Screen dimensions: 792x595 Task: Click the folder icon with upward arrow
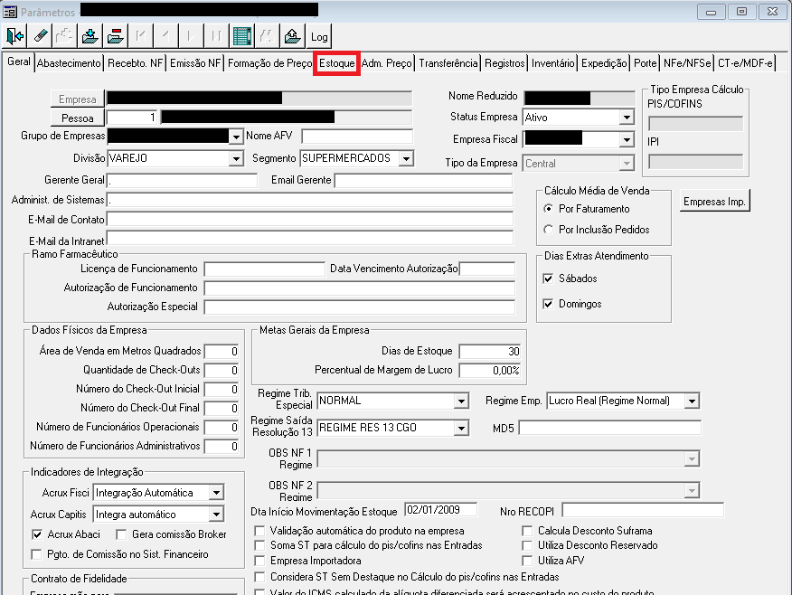[292, 36]
